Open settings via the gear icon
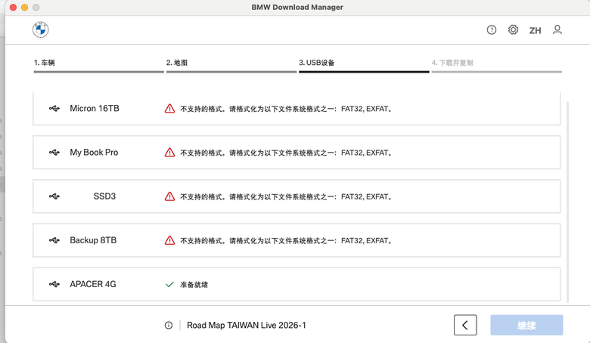The image size is (590, 343). (x=514, y=29)
